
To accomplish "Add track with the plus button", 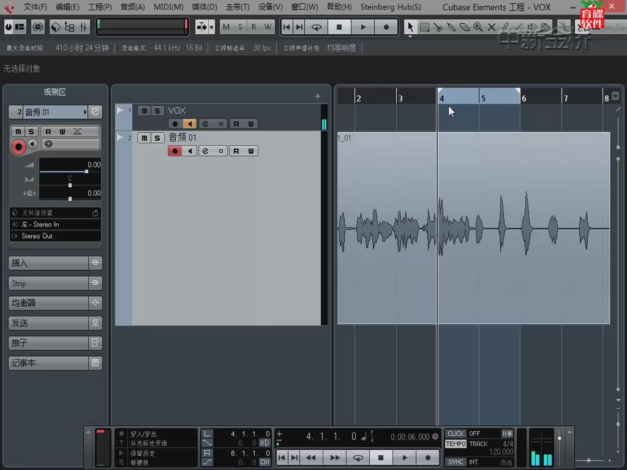I will [x=318, y=96].
